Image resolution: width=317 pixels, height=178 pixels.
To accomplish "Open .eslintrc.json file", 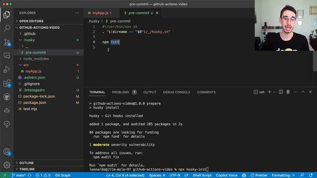I will pyautogui.click(x=49, y=78).
